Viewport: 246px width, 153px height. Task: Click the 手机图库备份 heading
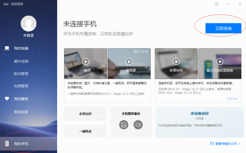click(131, 113)
